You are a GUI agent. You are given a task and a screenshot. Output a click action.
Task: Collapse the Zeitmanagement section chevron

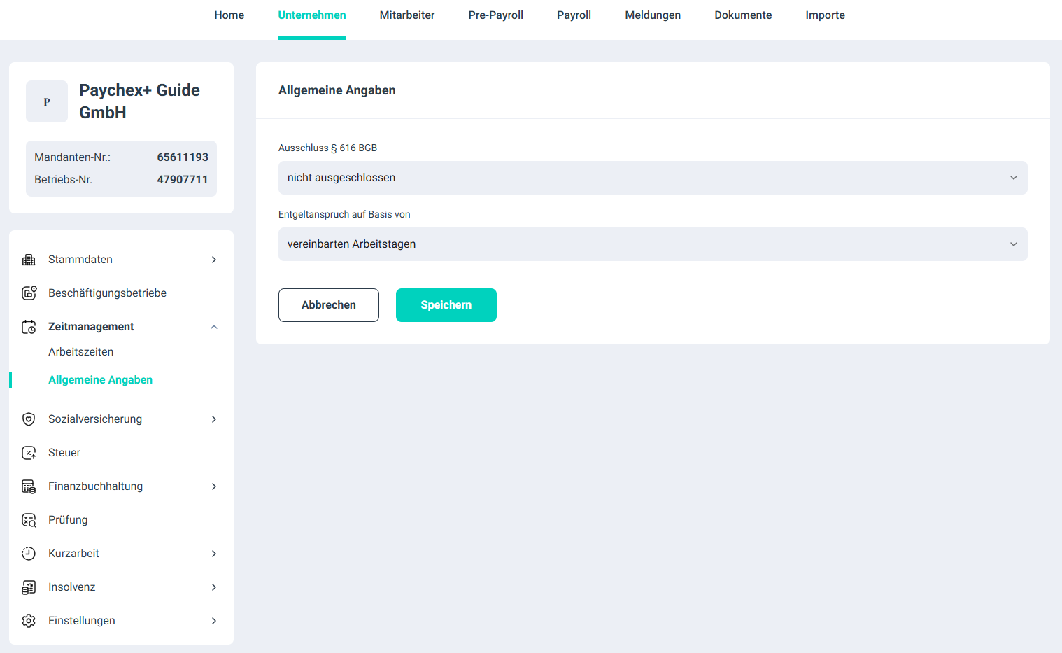214,327
